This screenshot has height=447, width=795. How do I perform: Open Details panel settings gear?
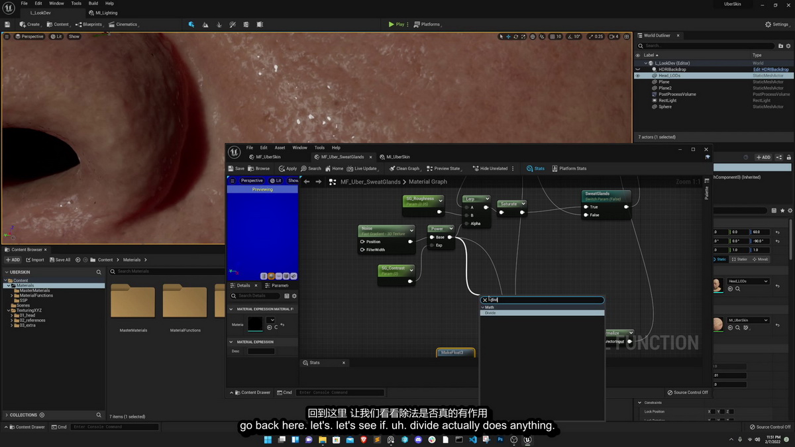point(294,296)
